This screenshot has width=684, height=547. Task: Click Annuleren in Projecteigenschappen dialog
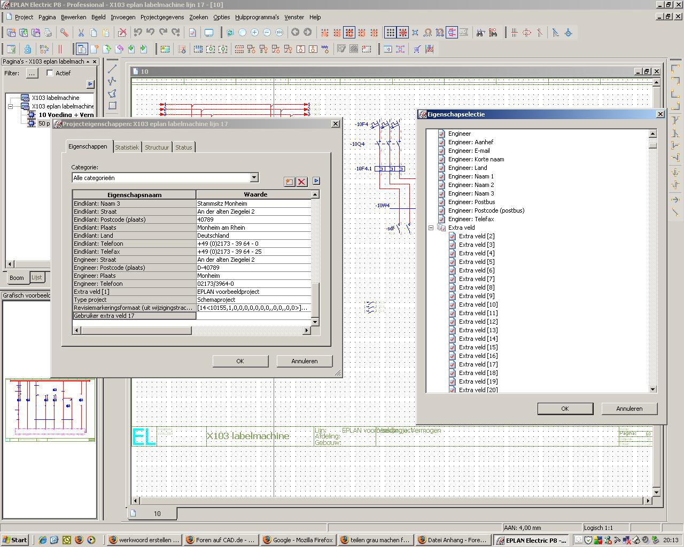pos(305,361)
